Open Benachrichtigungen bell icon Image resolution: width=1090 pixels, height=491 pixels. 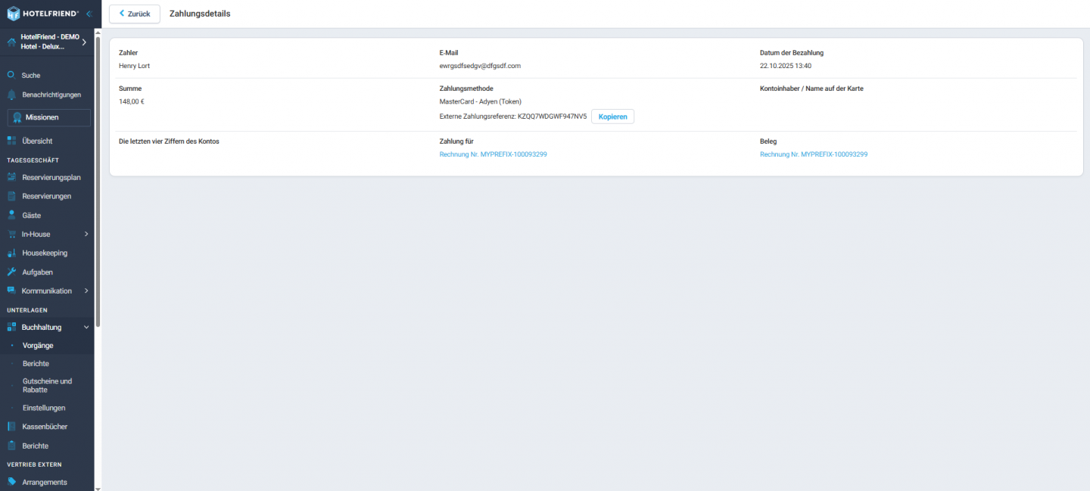[11, 95]
